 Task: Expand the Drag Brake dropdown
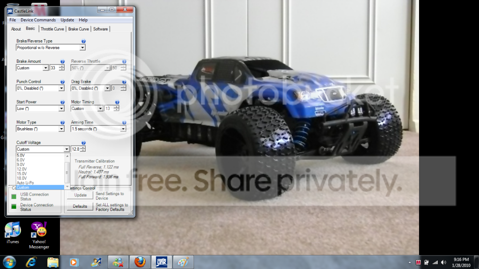(x=107, y=88)
